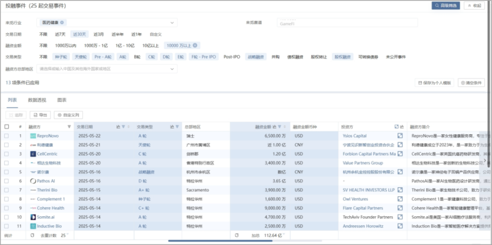
Task: Select 1亿 - 10亿 funding amount filter
Action: tap(125, 46)
